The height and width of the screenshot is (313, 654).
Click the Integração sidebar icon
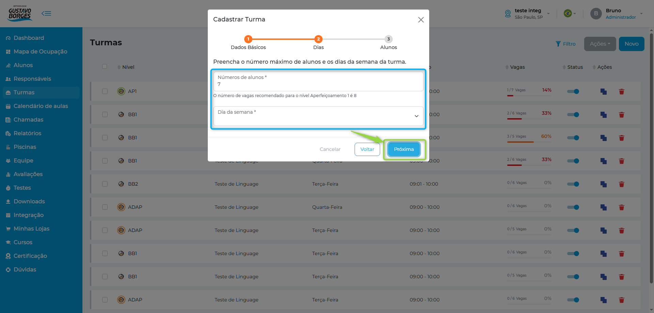(x=8, y=215)
